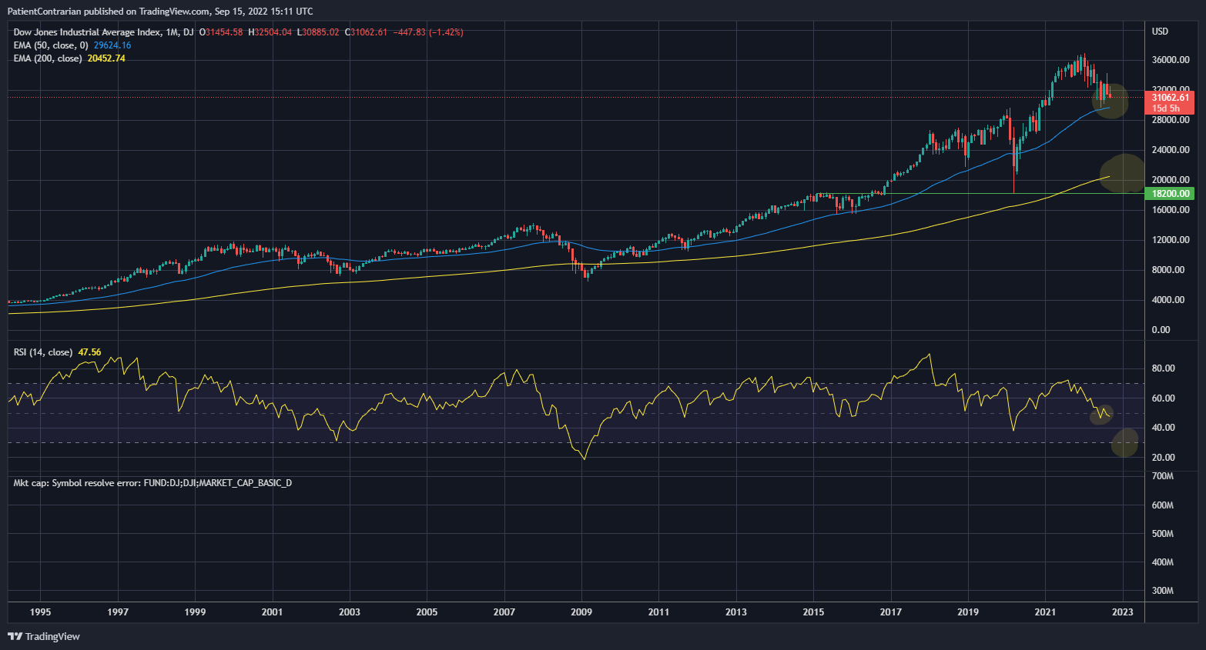Select the EMA 200 value 20452.74
The width and height of the screenshot is (1206, 650).
(x=106, y=58)
